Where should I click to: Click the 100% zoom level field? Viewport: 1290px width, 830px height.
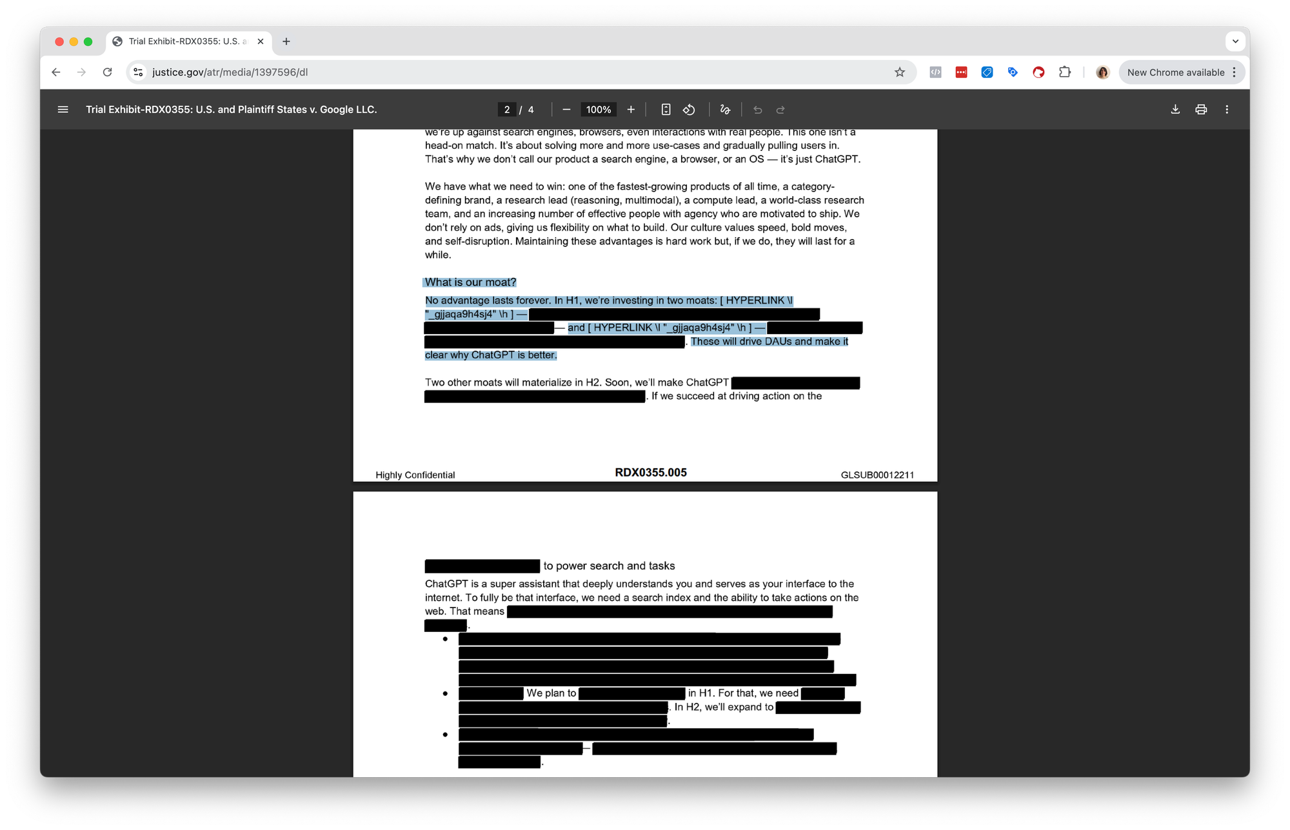pyautogui.click(x=598, y=110)
